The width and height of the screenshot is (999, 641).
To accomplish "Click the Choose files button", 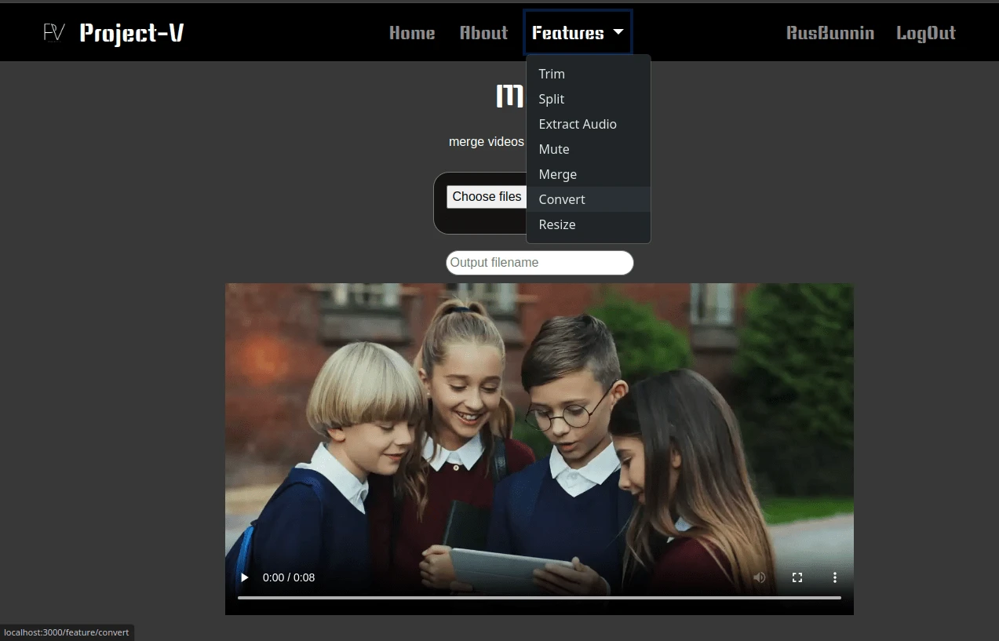I will coord(487,197).
